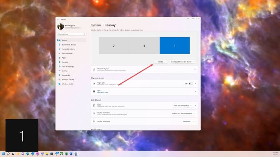Open Accounts settings
The height and width of the screenshot is (157, 280).
pyautogui.click(x=72, y=62)
